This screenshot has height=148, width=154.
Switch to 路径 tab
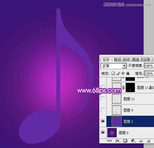point(118,60)
